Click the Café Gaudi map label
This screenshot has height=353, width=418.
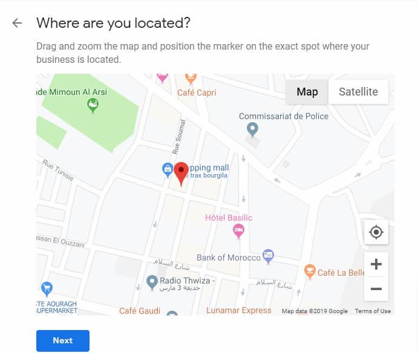point(140,311)
